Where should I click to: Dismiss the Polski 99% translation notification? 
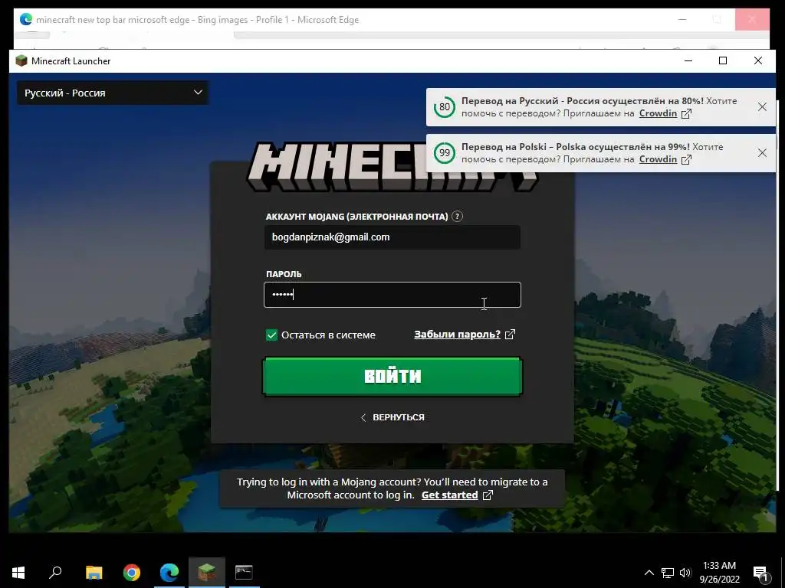point(762,153)
